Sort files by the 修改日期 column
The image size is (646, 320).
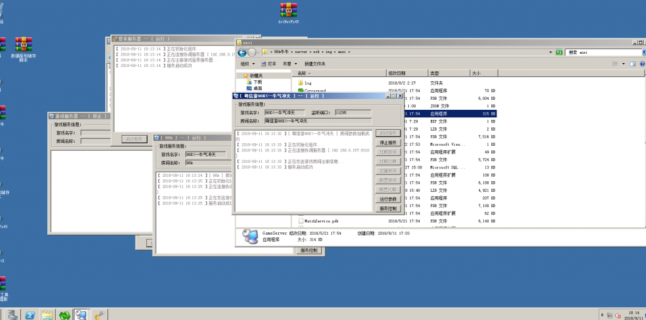(407, 73)
